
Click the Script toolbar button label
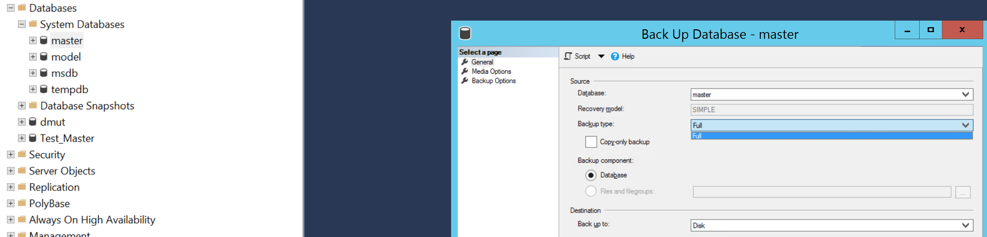582,56
